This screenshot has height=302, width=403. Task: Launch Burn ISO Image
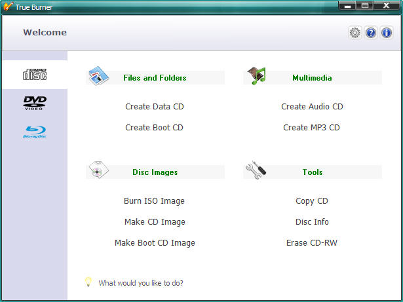pos(155,201)
